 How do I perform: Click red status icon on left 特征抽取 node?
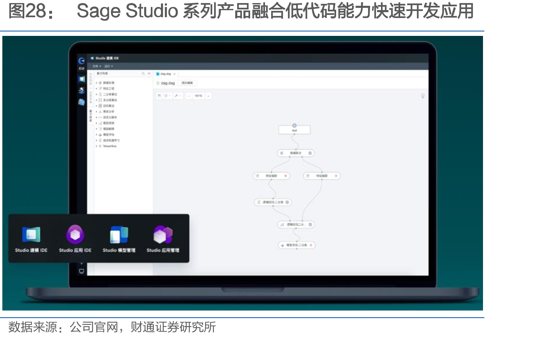(x=286, y=176)
